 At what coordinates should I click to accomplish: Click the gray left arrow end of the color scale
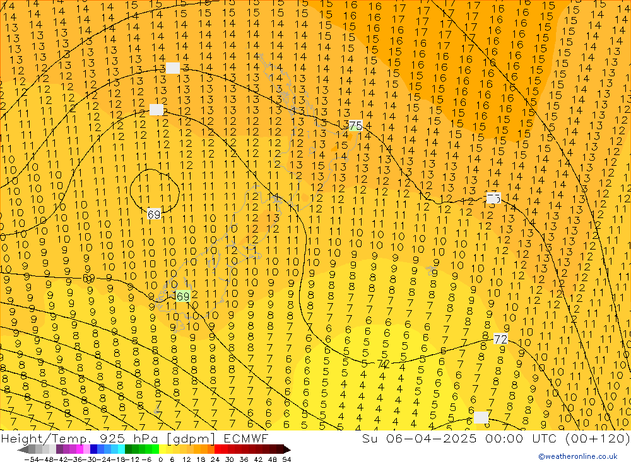[x=23, y=449]
